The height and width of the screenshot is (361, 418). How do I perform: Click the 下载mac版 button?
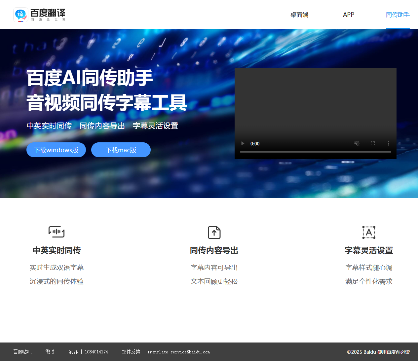point(121,150)
